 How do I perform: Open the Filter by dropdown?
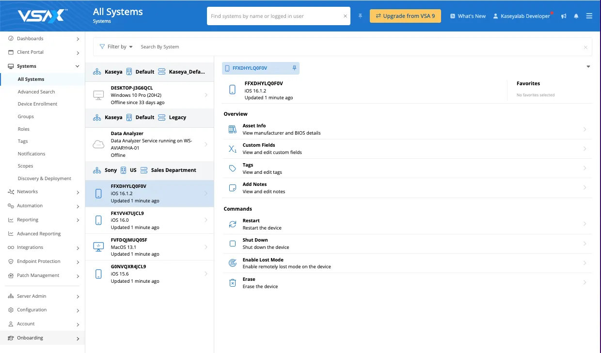116,47
